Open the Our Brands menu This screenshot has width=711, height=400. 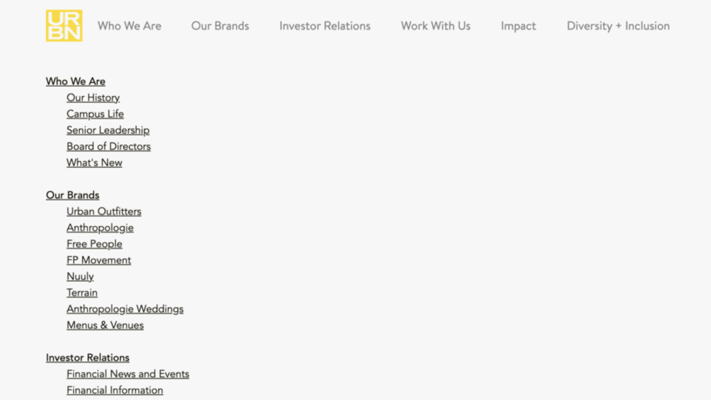click(x=220, y=26)
